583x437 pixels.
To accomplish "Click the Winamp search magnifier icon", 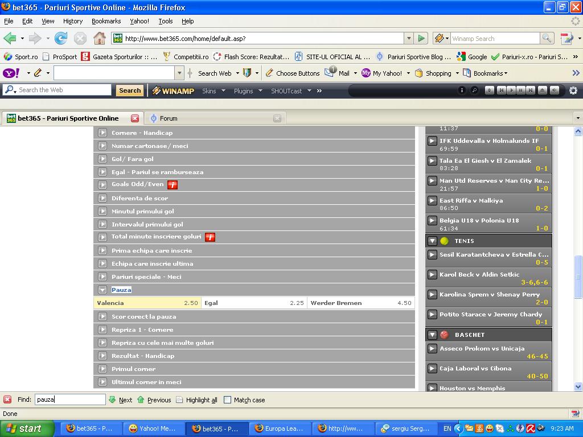I will [x=547, y=38].
